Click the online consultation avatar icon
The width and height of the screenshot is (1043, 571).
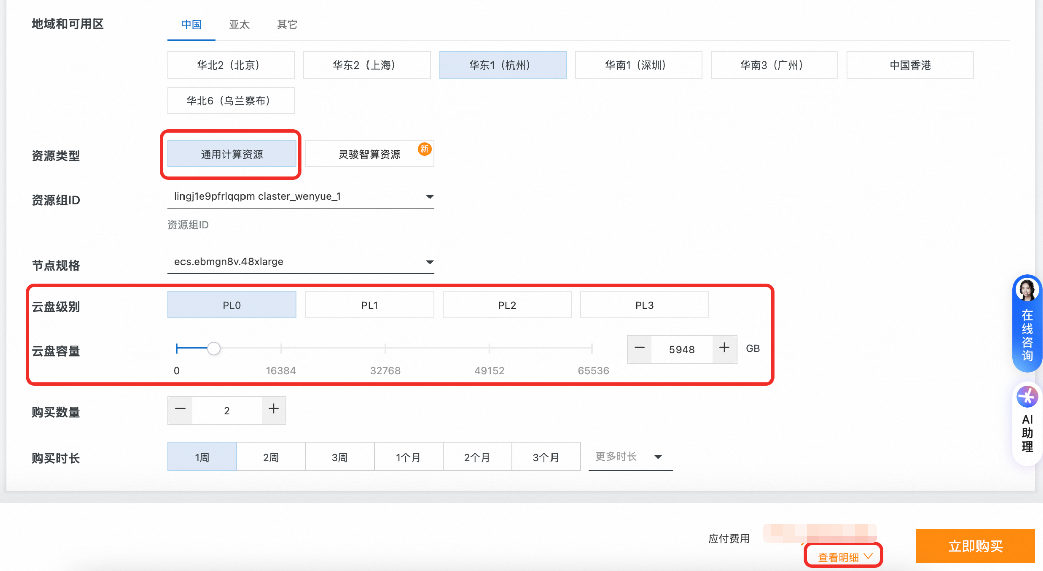(1026, 290)
